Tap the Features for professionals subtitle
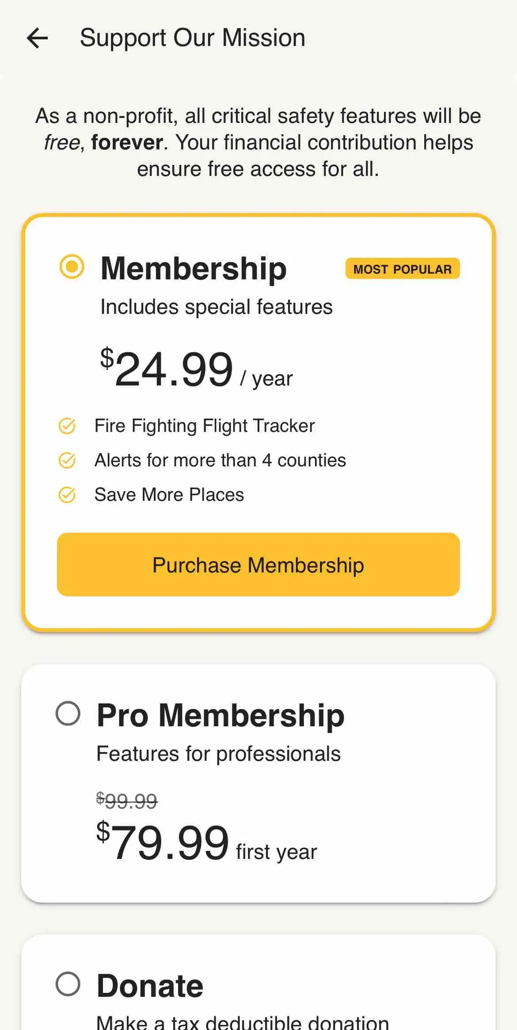517x1030 pixels. (218, 754)
